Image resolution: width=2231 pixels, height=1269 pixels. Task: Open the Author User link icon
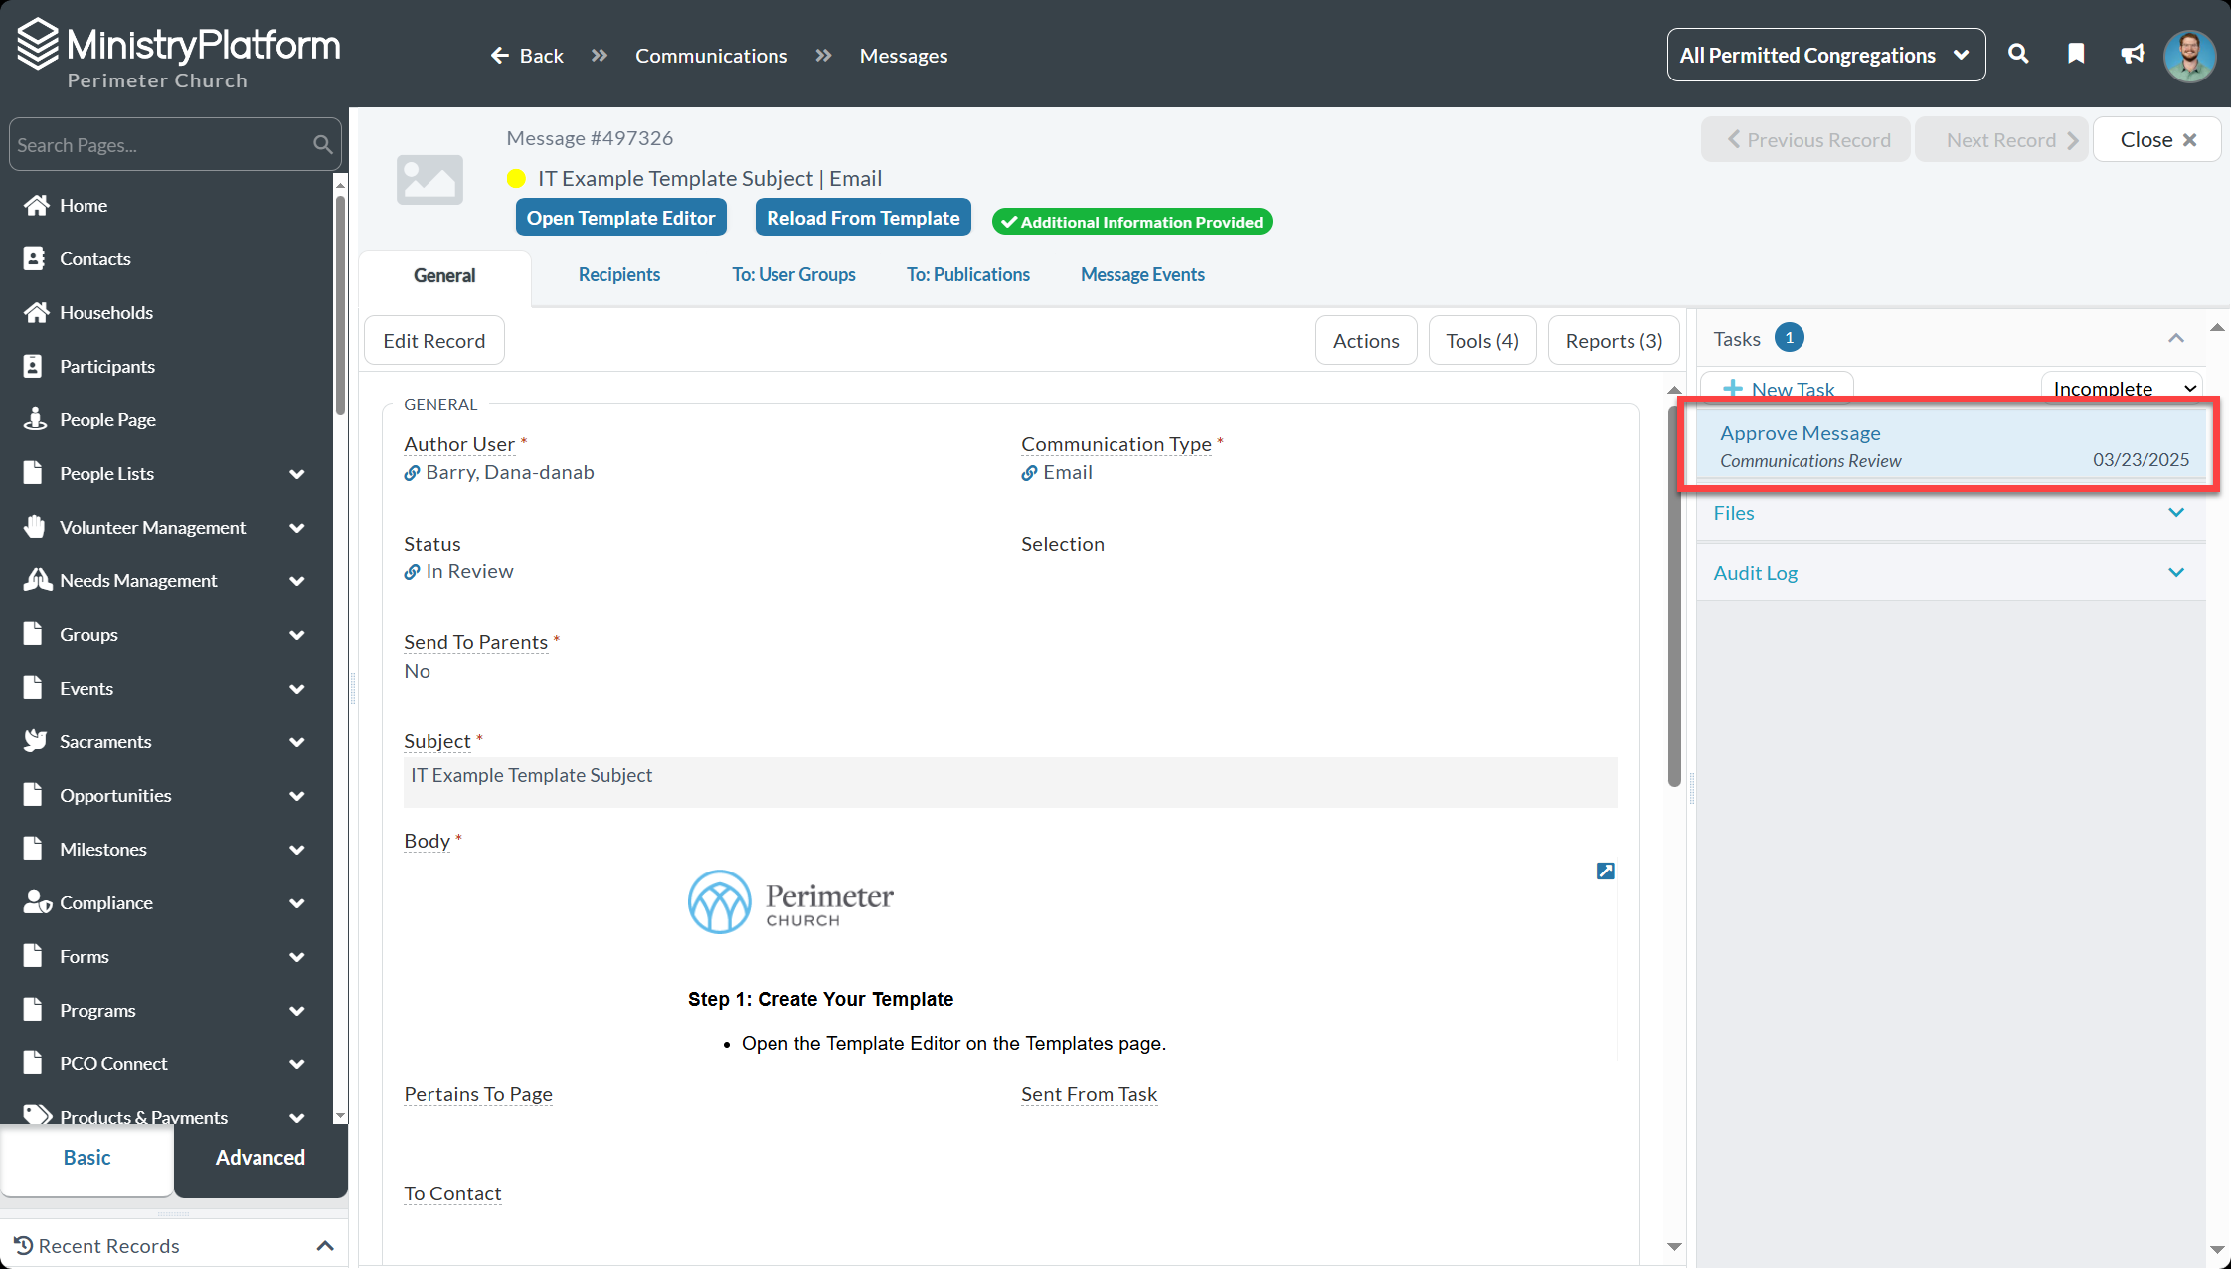click(412, 473)
